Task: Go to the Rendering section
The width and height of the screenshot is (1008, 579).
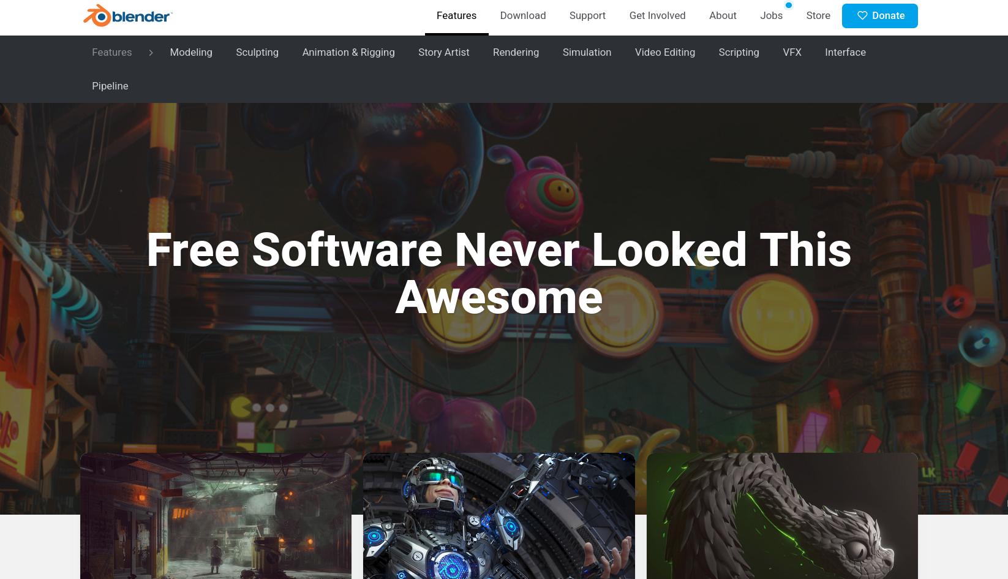Action: tap(516, 53)
